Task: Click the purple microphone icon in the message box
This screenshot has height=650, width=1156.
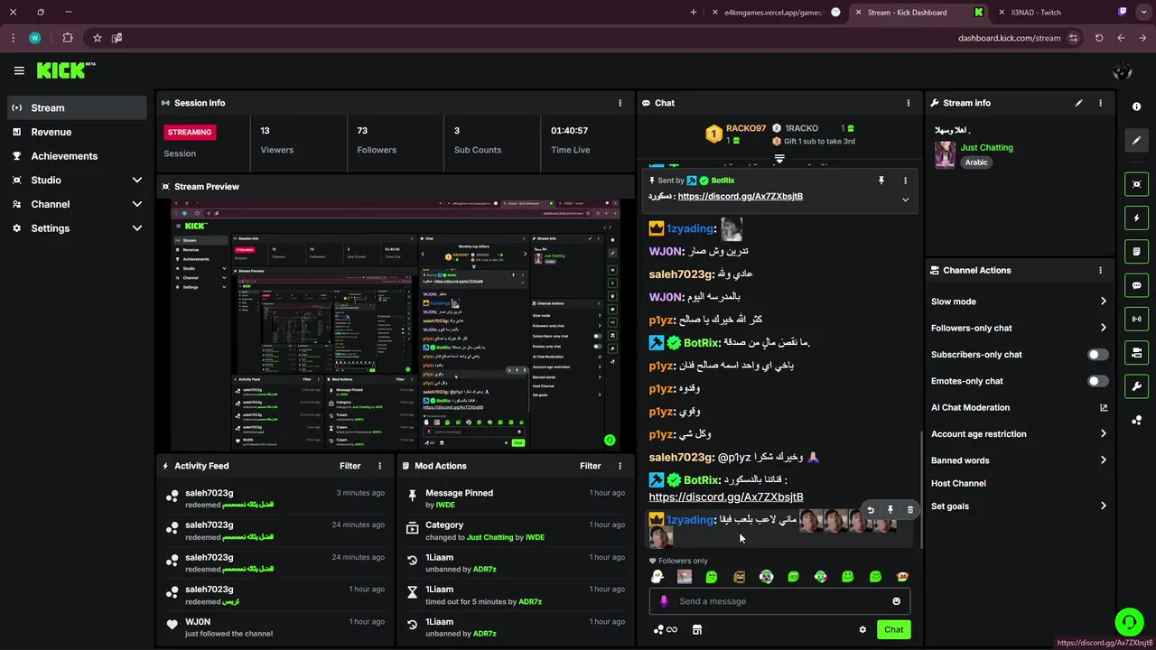Action: 664,601
